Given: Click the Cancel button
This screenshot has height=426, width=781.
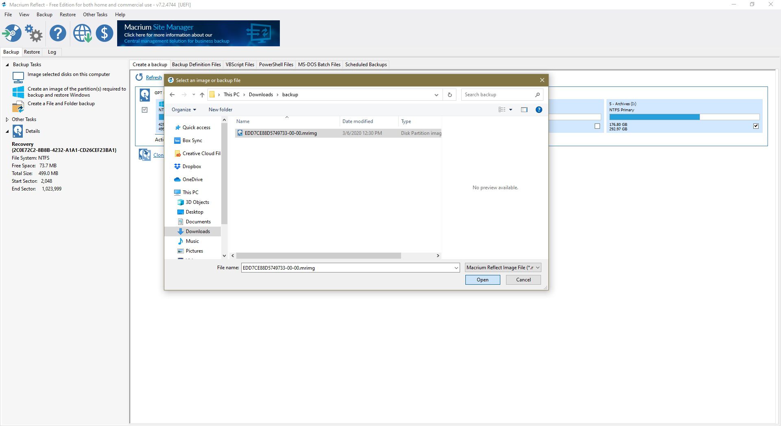Looking at the screenshot, I should click(x=523, y=280).
